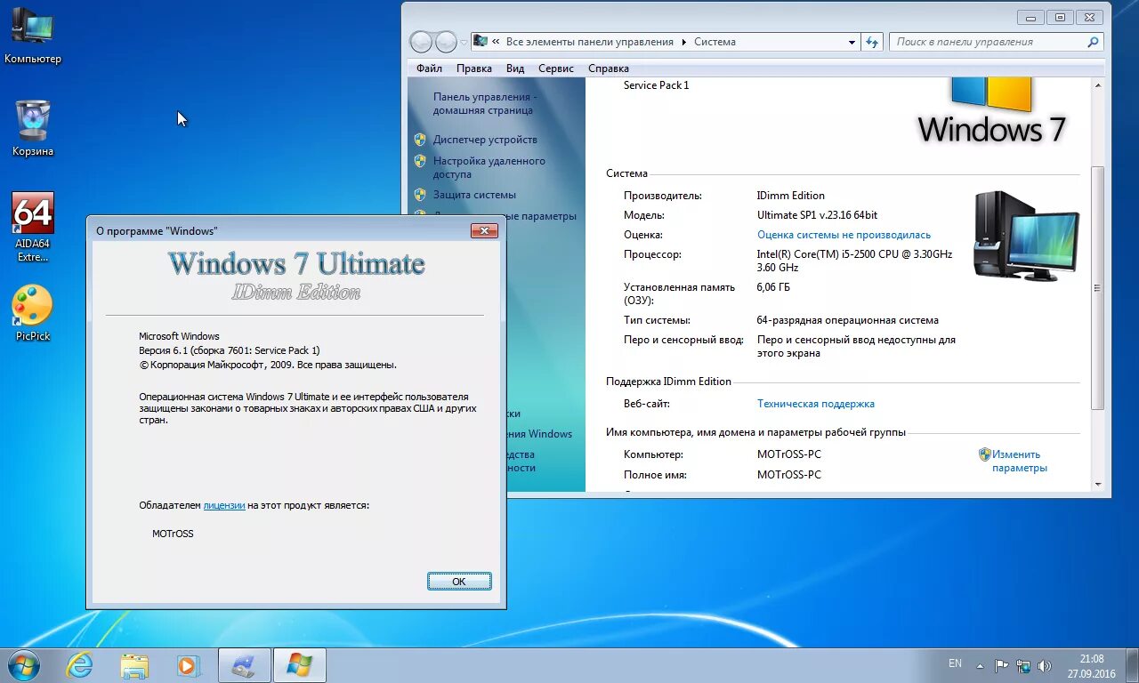Click the IDimm Edition manufacturer value
Screen dimensions: 1139x683
pyautogui.click(x=791, y=196)
